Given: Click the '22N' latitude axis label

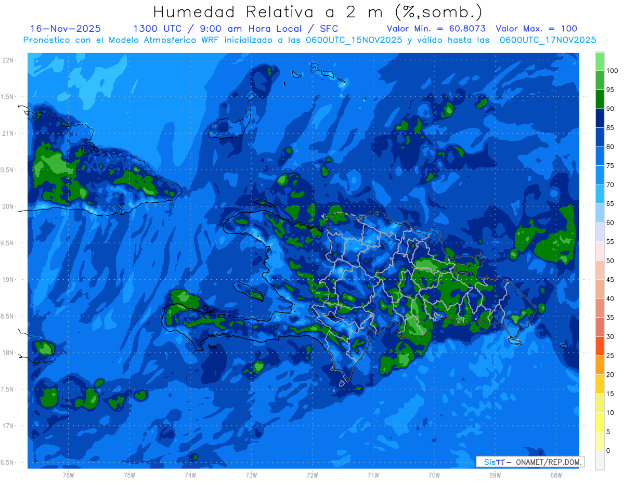Looking at the screenshot, I should (x=8, y=60).
